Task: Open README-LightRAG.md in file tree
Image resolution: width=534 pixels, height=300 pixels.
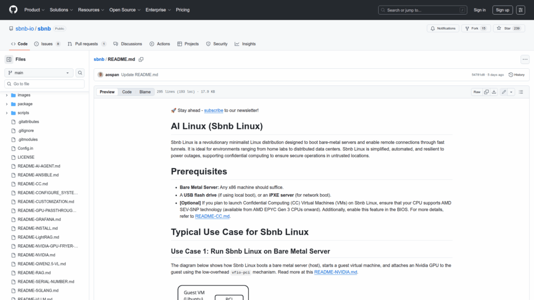Action: [38, 237]
